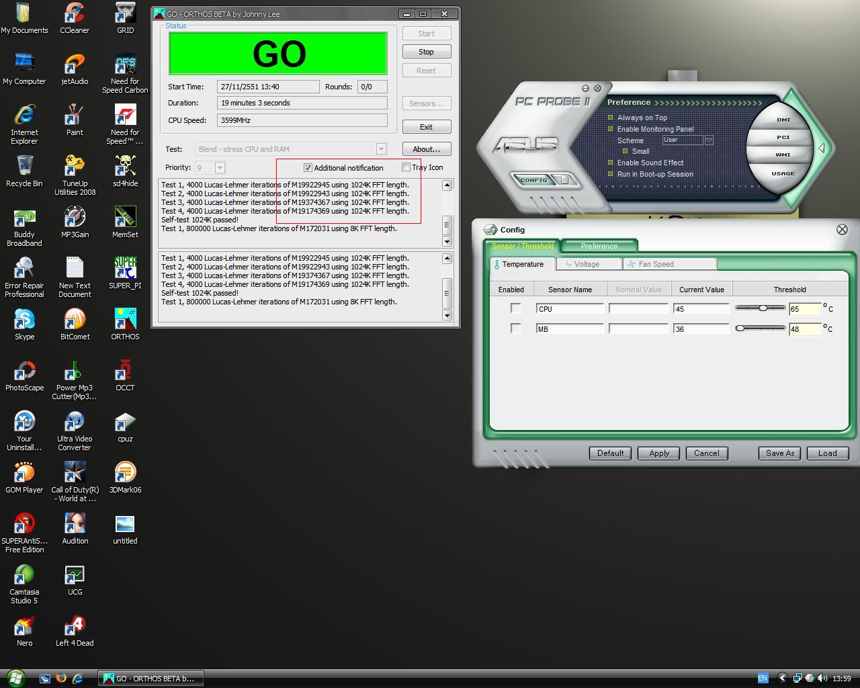Click the CONFIG button in PC Probe

click(534, 179)
